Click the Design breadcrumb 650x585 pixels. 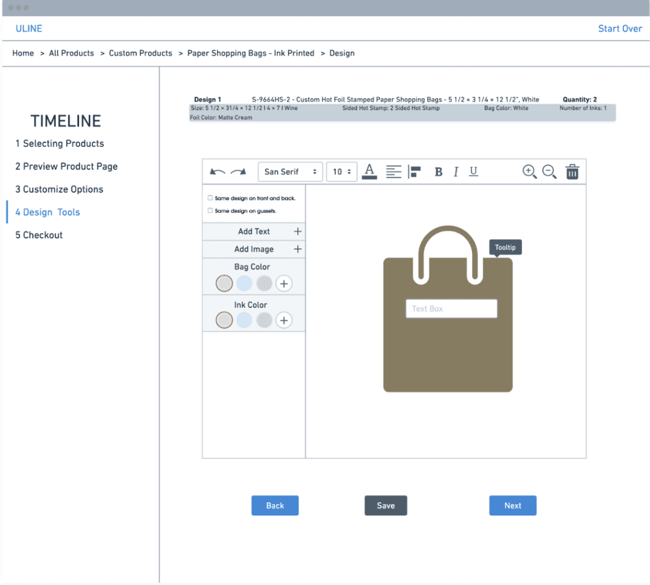[x=342, y=54]
